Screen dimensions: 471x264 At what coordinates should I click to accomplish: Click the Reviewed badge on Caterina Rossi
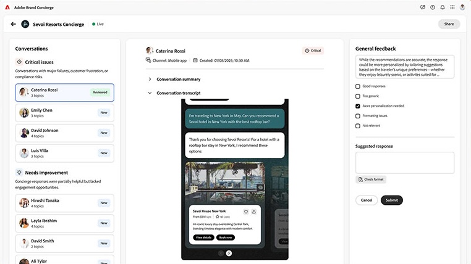(x=100, y=93)
